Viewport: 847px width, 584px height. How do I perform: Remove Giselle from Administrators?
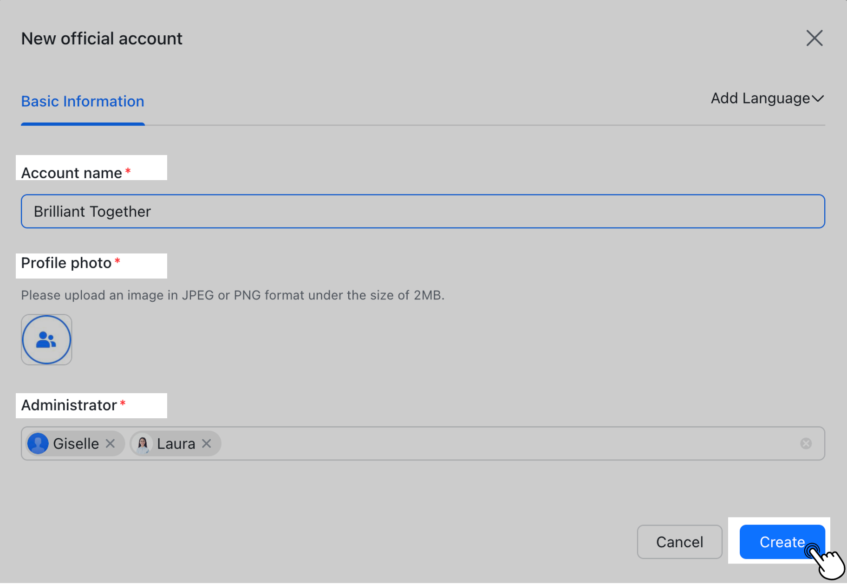(x=110, y=443)
